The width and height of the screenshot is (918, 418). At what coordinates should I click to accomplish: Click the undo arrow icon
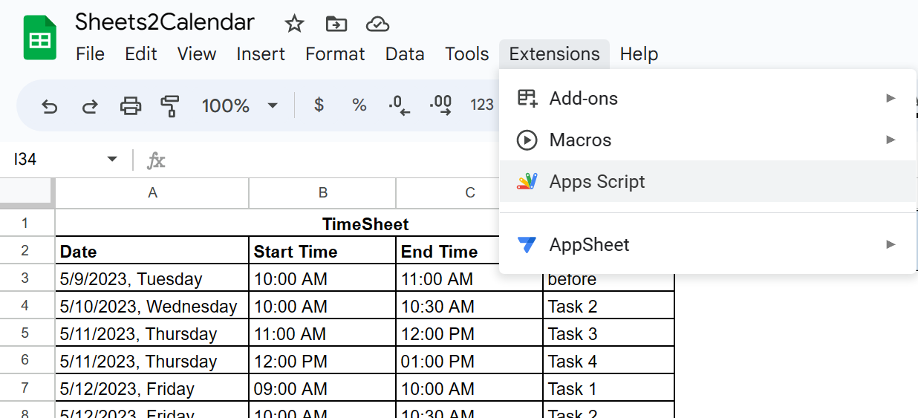(x=50, y=105)
